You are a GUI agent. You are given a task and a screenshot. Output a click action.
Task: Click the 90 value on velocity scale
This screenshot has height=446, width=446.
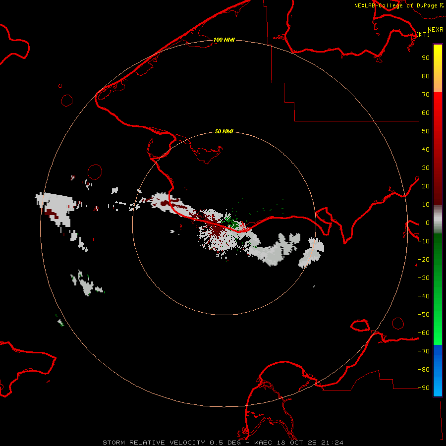coord(426,58)
